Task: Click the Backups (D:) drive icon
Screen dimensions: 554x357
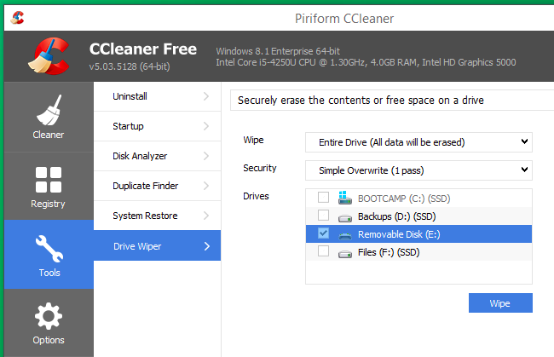Action: [x=345, y=218]
